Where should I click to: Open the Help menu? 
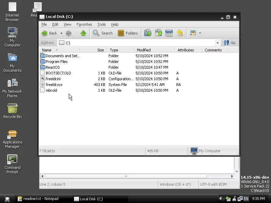pos(114,24)
